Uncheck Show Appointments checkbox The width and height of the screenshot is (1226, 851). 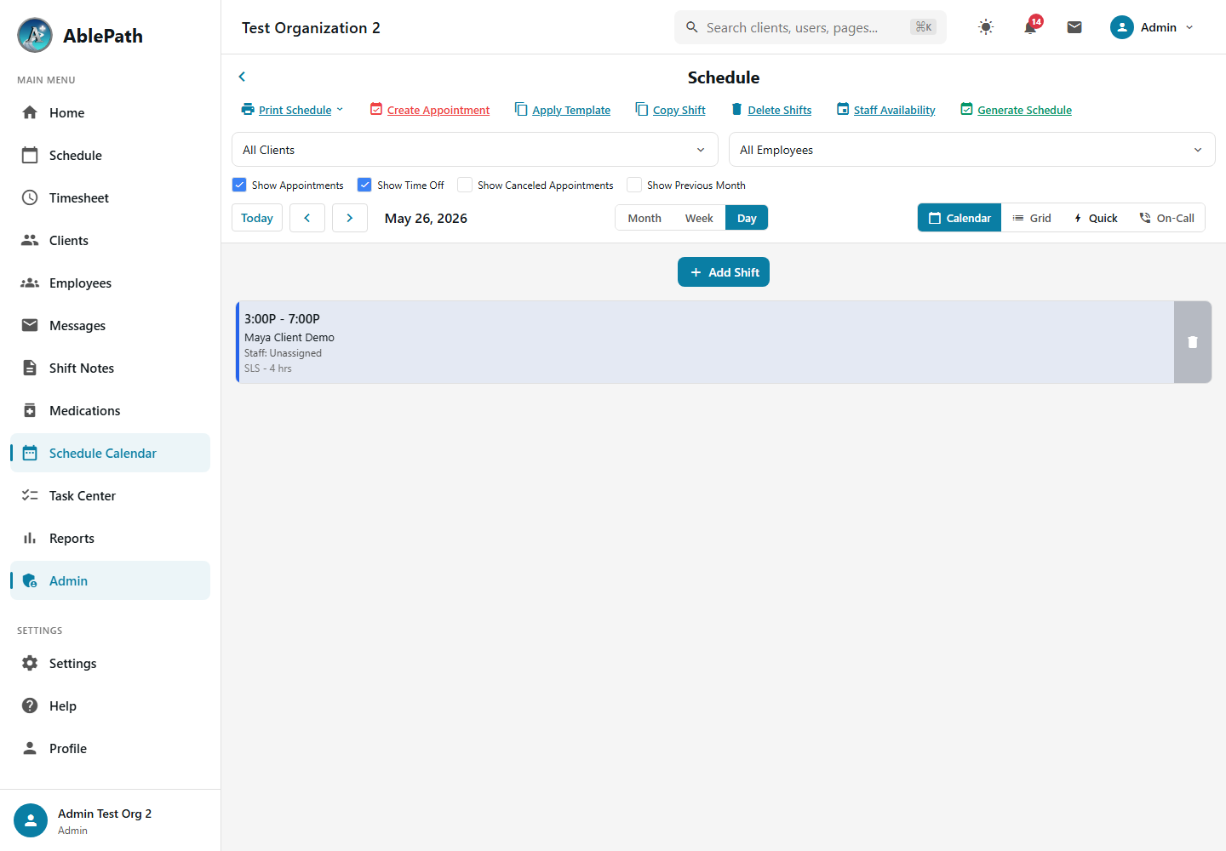[239, 185]
